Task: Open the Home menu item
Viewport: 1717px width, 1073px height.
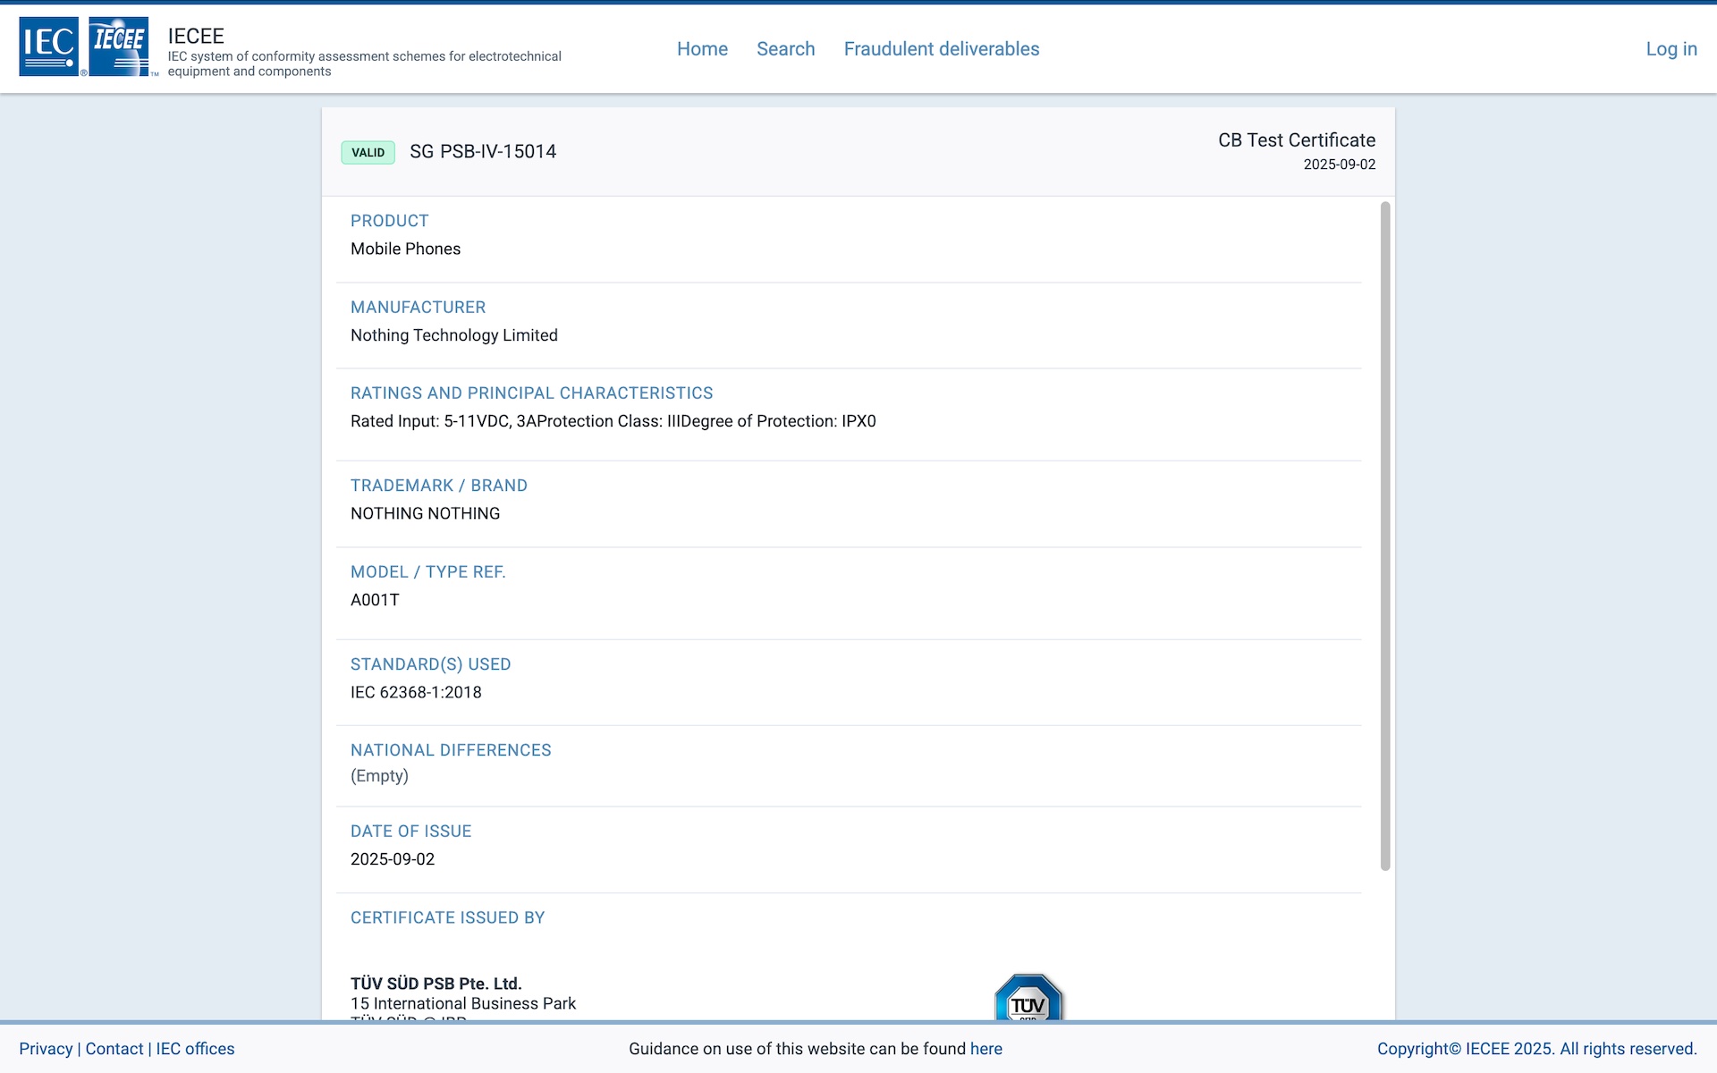Action: pos(702,49)
